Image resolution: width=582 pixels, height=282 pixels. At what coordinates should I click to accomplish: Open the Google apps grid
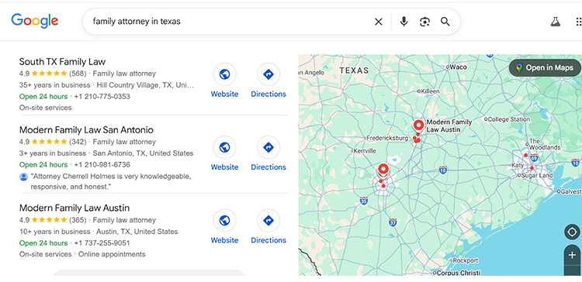tap(578, 22)
